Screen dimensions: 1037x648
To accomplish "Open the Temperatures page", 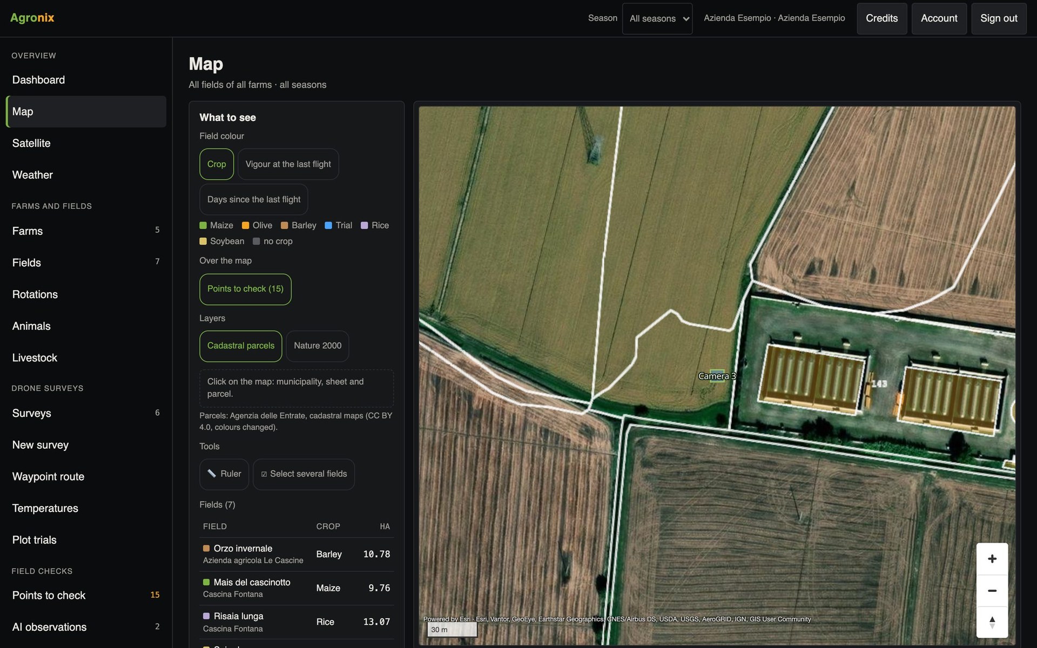I will (86, 508).
